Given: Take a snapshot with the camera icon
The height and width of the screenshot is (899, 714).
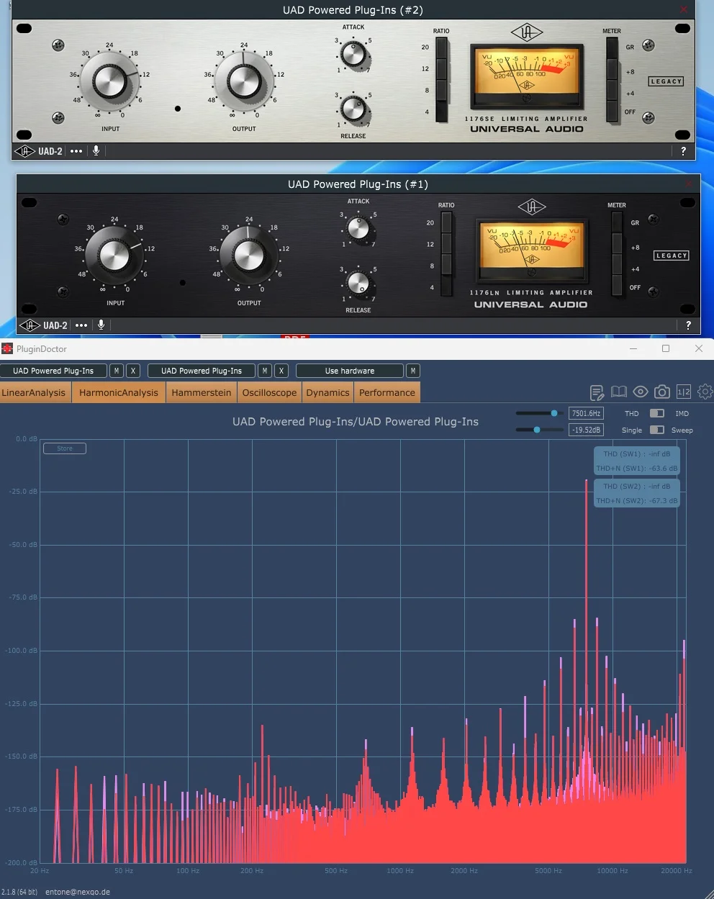Looking at the screenshot, I should pyautogui.click(x=662, y=392).
